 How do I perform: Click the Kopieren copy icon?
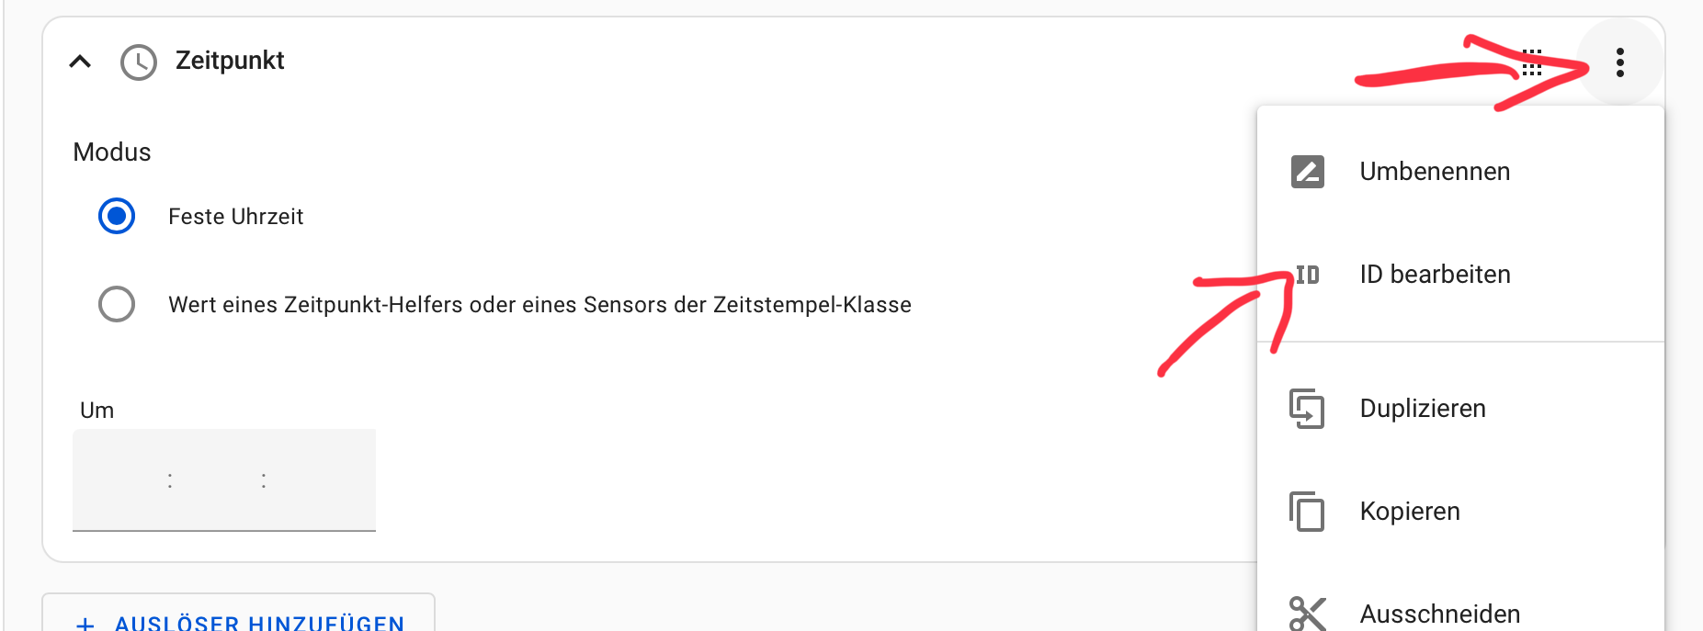coord(1307,512)
